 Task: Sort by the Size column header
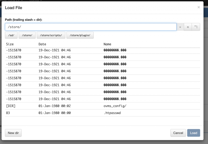[x=10, y=44]
